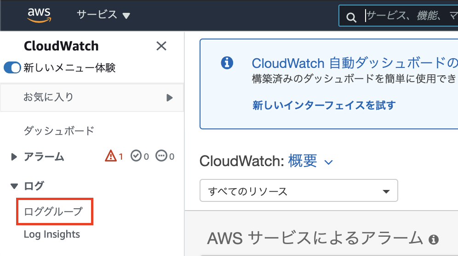Close the CloudWatch sidebar panel
458x256 pixels.
click(161, 46)
